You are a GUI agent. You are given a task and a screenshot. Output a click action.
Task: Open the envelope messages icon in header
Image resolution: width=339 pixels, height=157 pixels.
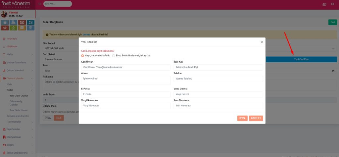click(x=332, y=4)
